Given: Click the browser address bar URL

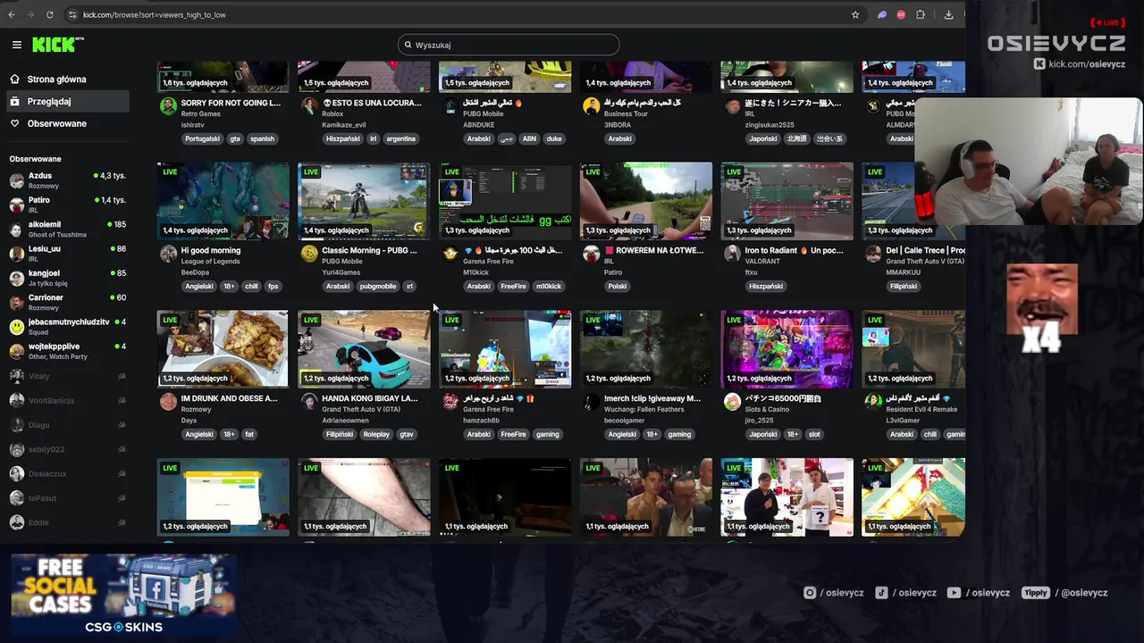Looking at the screenshot, I should click(154, 14).
